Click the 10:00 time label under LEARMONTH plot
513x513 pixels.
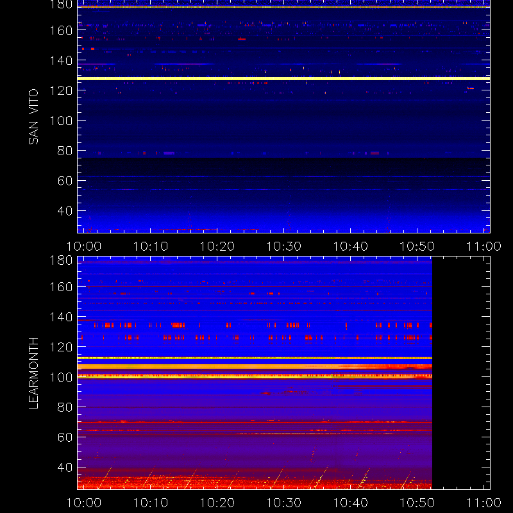(x=84, y=503)
